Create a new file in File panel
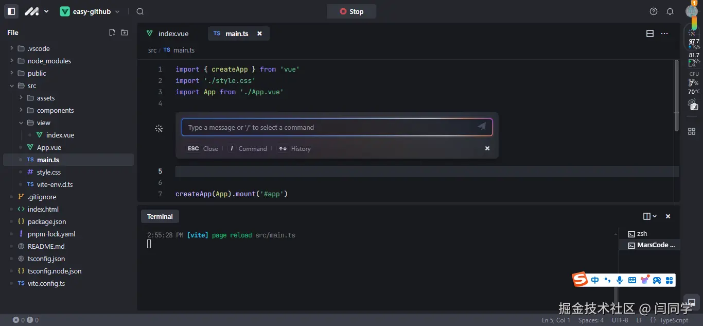Screen dimensions: 703x326 point(112,32)
